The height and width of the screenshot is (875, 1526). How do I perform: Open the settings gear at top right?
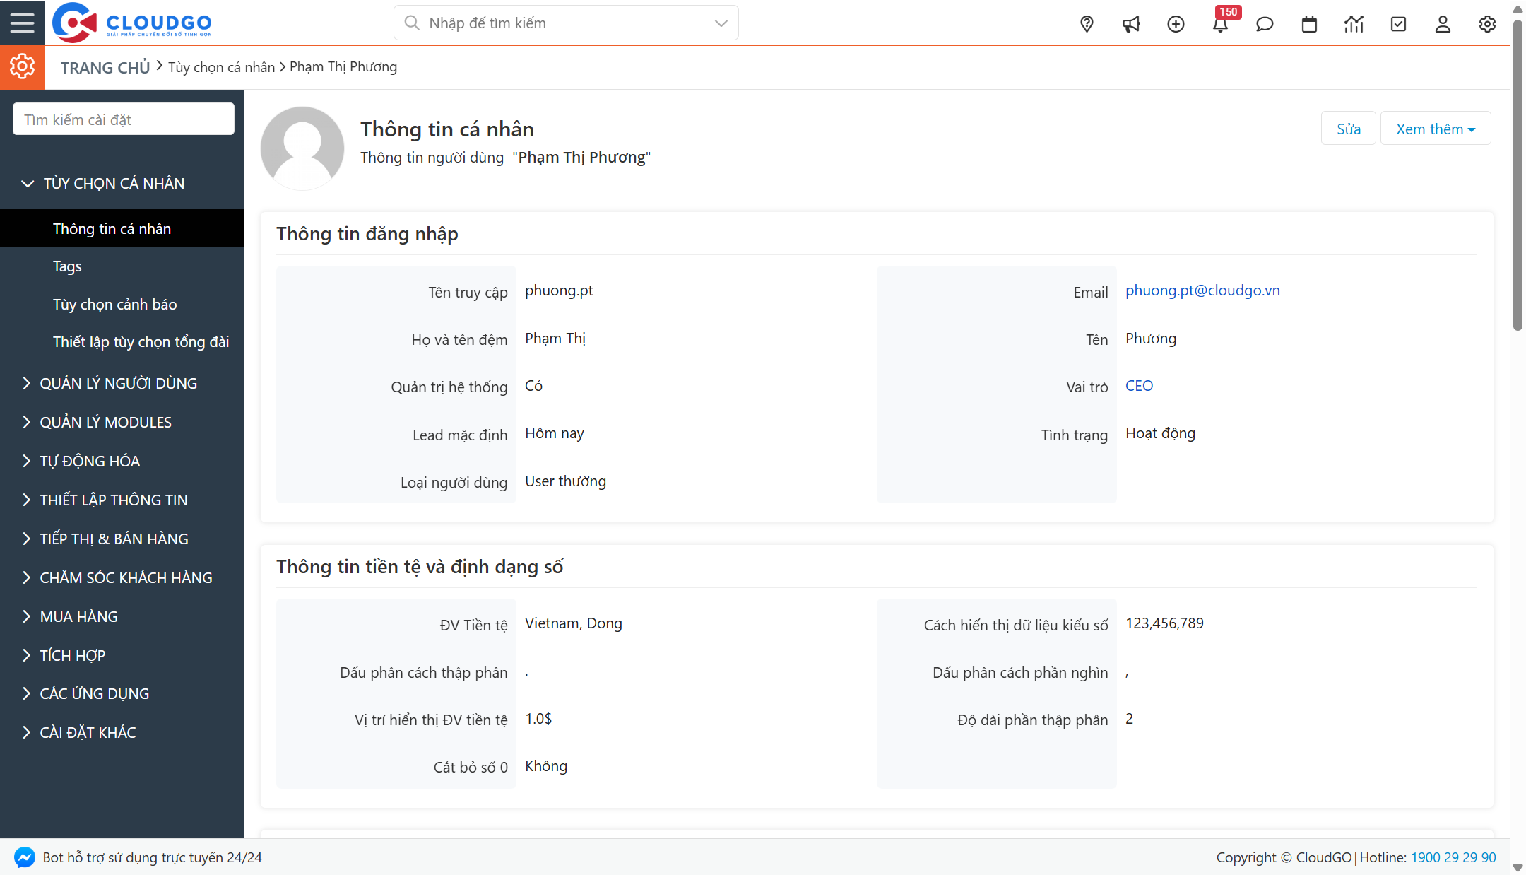1487,23
